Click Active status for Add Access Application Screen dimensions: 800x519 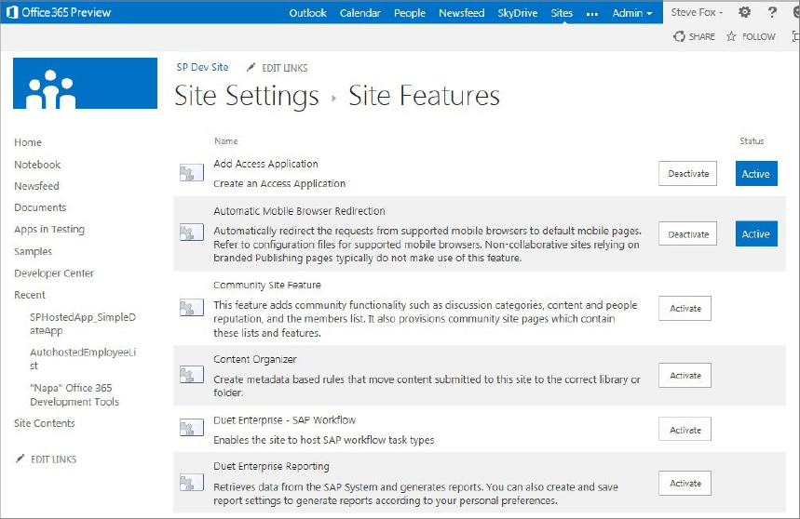pyautogui.click(x=756, y=174)
